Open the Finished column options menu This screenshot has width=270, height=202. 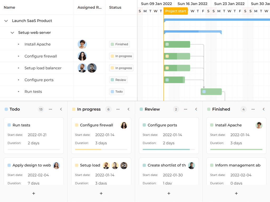point(253,109)
